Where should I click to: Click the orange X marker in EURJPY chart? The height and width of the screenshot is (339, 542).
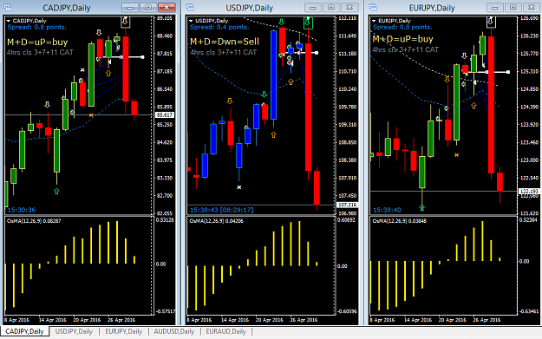(457, 155)
